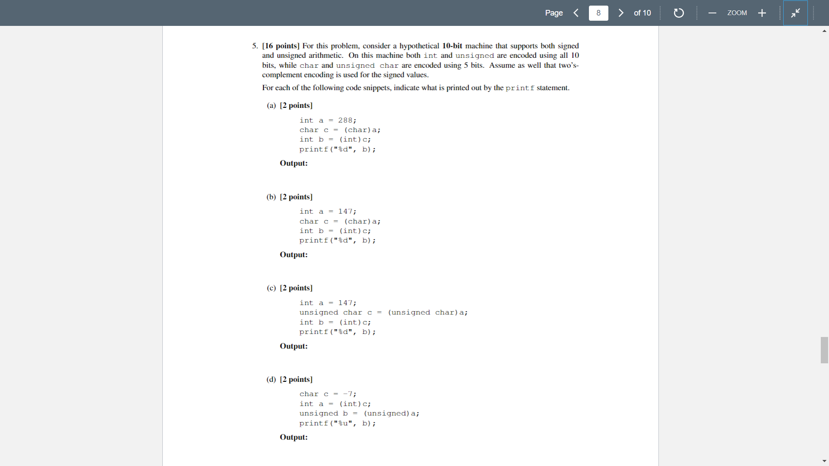This screenshot has width=829, height=466.
Task: Click the next page arrow
Action: pos(621,13)
